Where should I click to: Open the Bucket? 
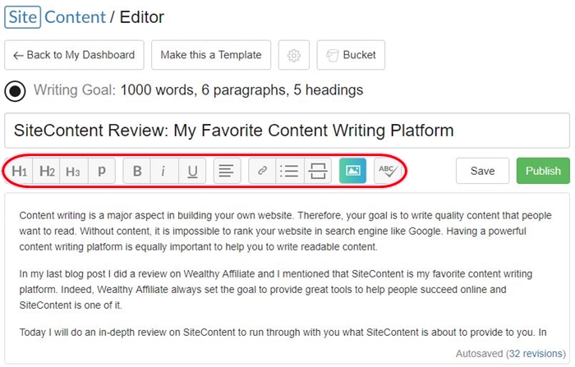[351, 55]
